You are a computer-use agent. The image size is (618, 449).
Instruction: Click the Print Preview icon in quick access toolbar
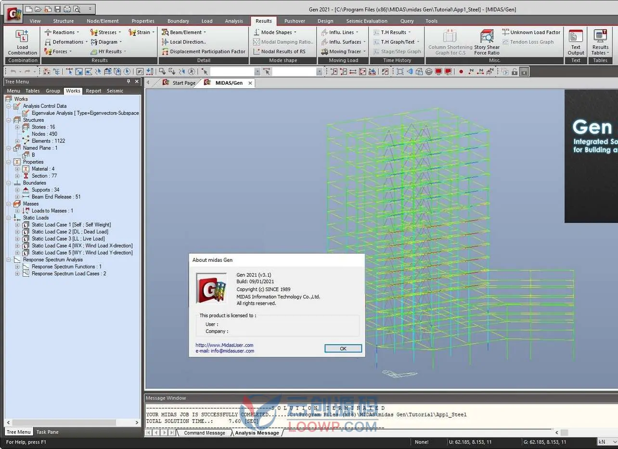(x=76, y=9)
